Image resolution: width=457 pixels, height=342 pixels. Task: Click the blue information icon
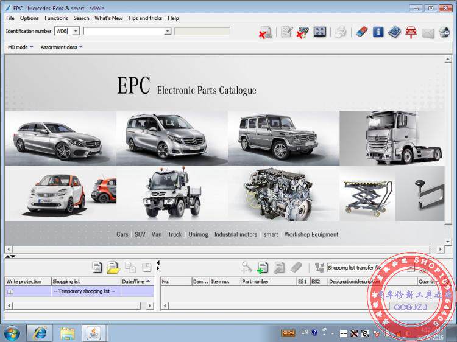(x=378, y=32)
